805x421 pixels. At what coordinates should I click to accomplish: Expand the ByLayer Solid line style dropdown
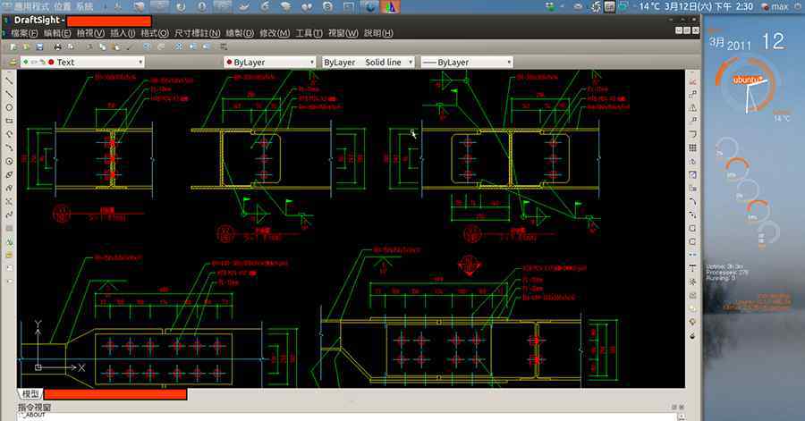(411, 62)
